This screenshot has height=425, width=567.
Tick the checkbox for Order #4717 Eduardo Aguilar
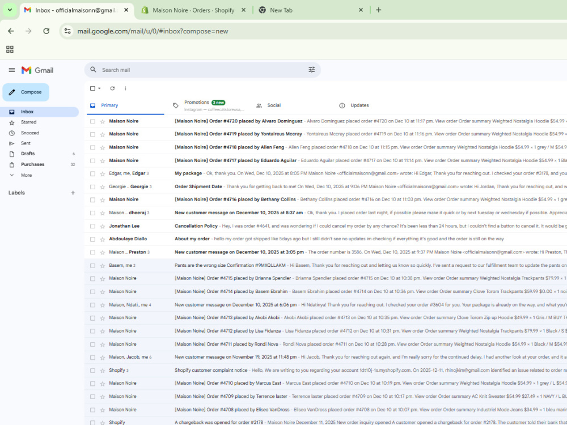92,161
